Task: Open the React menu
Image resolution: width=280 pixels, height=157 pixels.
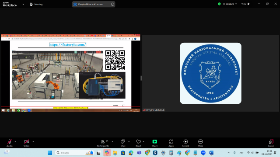Action: [138, 143]
